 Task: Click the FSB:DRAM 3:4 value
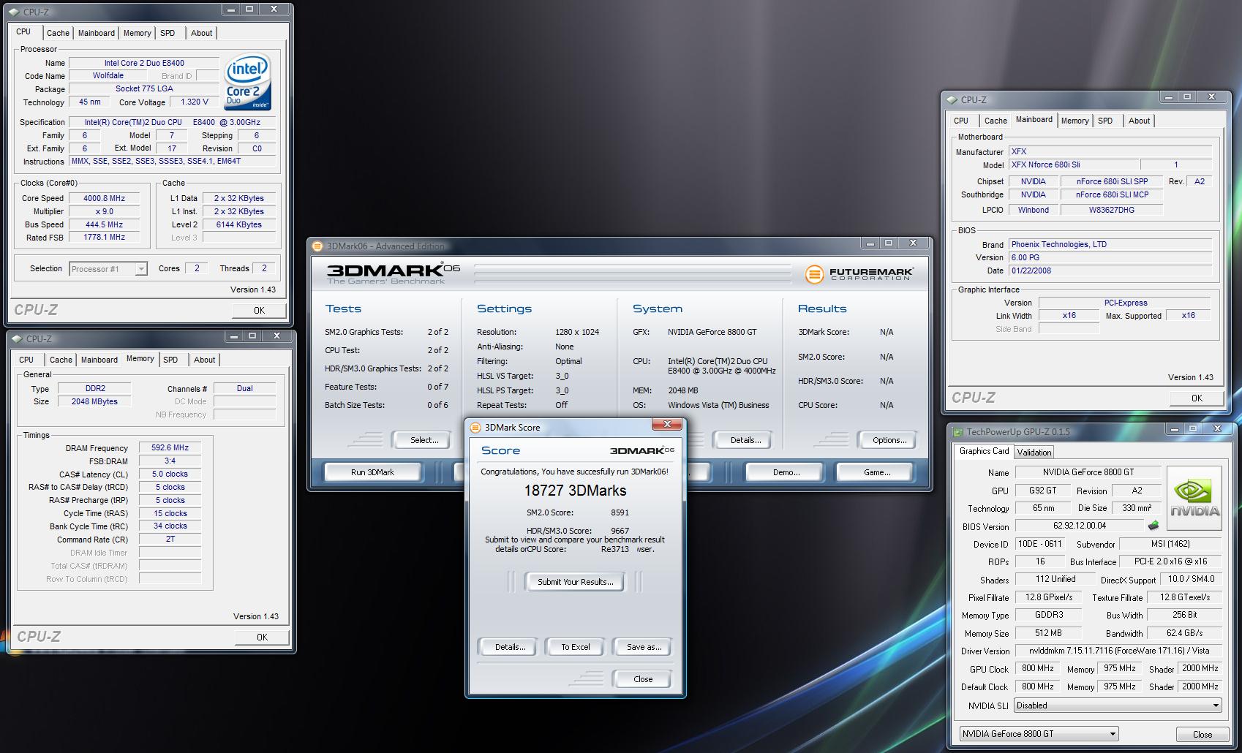[170, 461]
